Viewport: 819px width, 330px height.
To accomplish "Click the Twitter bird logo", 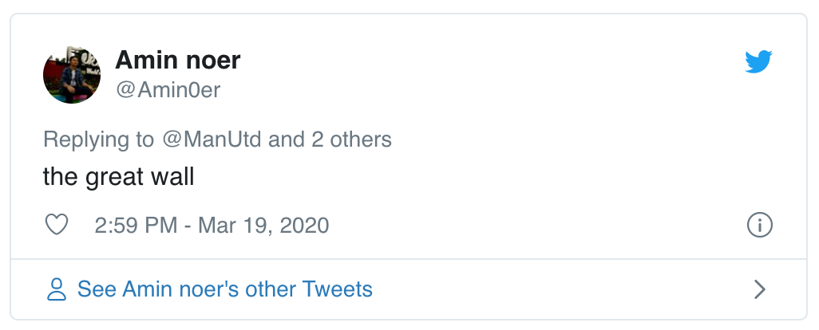I will point(758,61).
